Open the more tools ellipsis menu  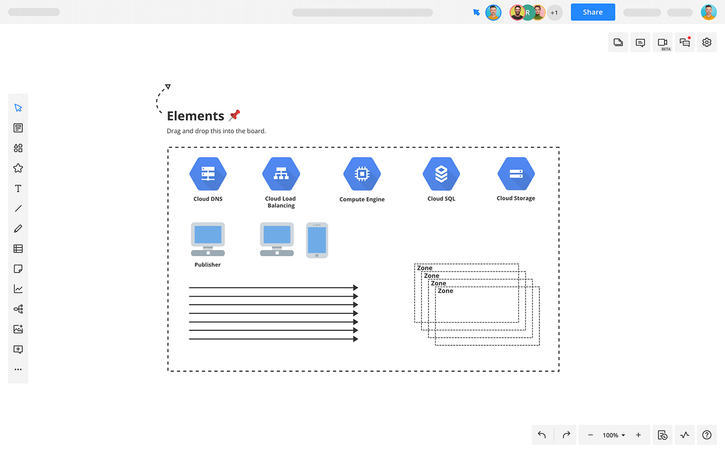pos(18,369)
